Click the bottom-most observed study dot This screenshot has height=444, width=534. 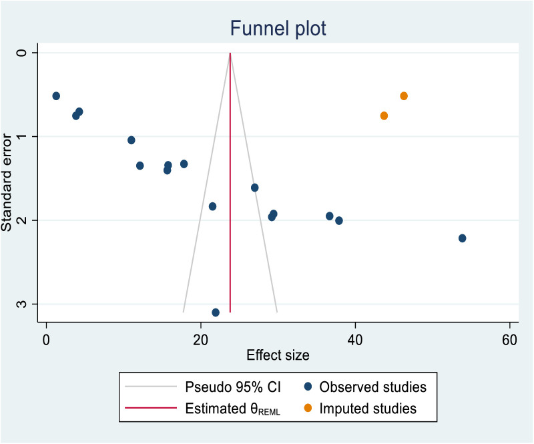click(x=216, y=312)
